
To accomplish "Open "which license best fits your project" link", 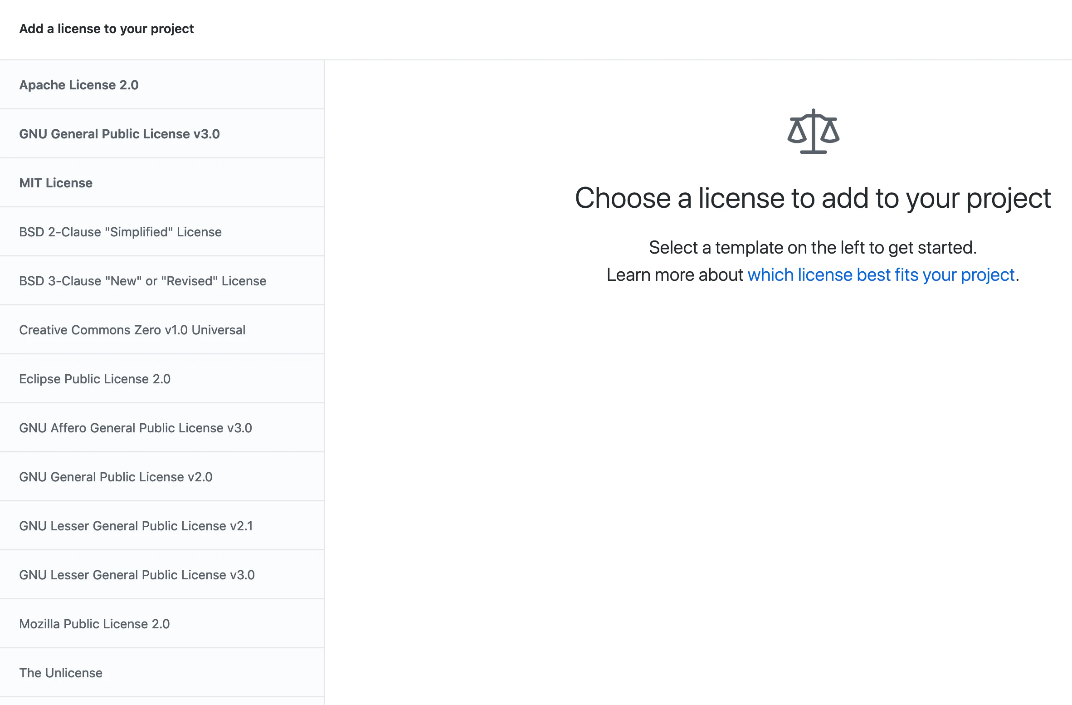I will (881, 275).
